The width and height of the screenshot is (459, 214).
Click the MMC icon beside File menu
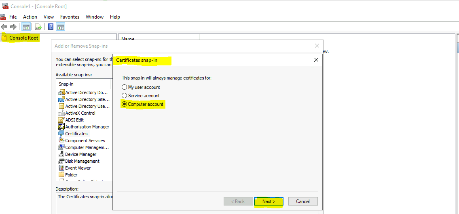[3, 17]
